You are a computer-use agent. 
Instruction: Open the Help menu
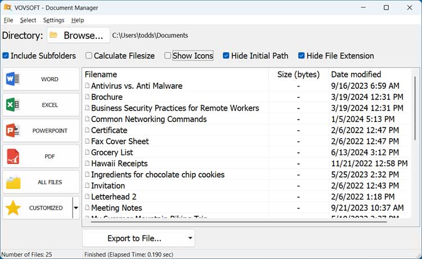click(x=78, y=20)
